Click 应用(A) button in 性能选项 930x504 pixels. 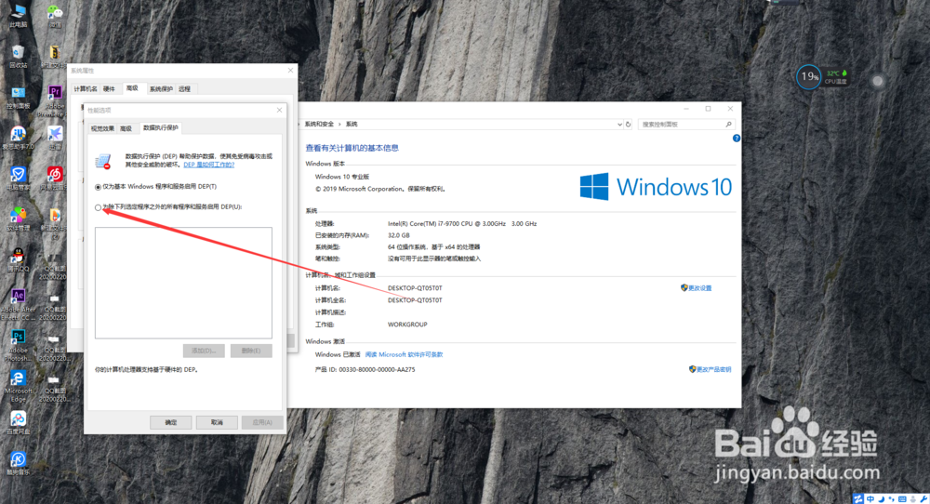[262, 422]
